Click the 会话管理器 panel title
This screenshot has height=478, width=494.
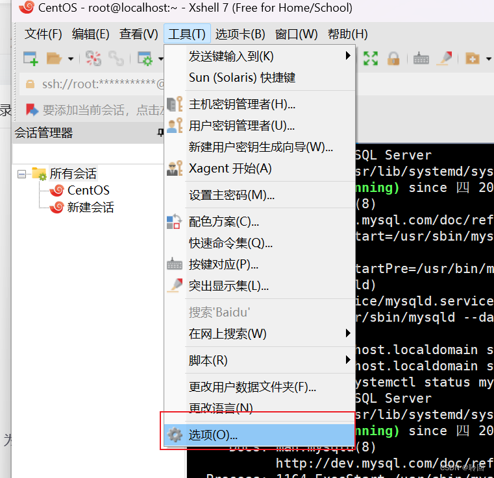[43, 132]
